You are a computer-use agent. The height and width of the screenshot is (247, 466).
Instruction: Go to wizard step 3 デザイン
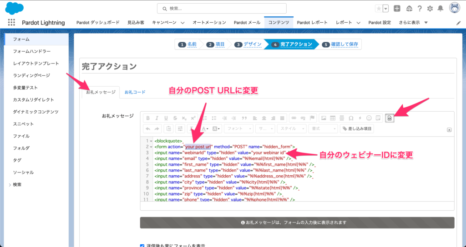pyautogui.click(x=248, y=44)
